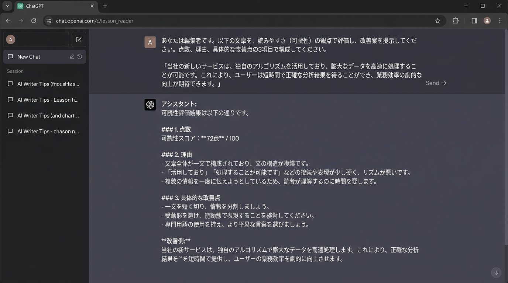This screenshot has height=283, width=508.
Task: Open the browser extensions puzzle icon
Action: coord(456,21)
